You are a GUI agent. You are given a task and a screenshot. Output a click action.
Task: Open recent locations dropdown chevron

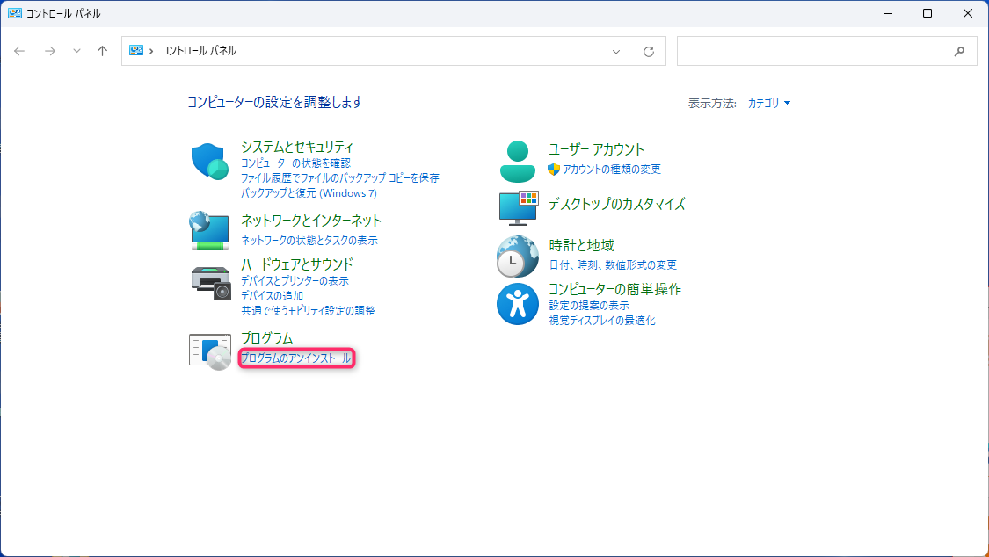pyautogui.click(x=76, y=51)
